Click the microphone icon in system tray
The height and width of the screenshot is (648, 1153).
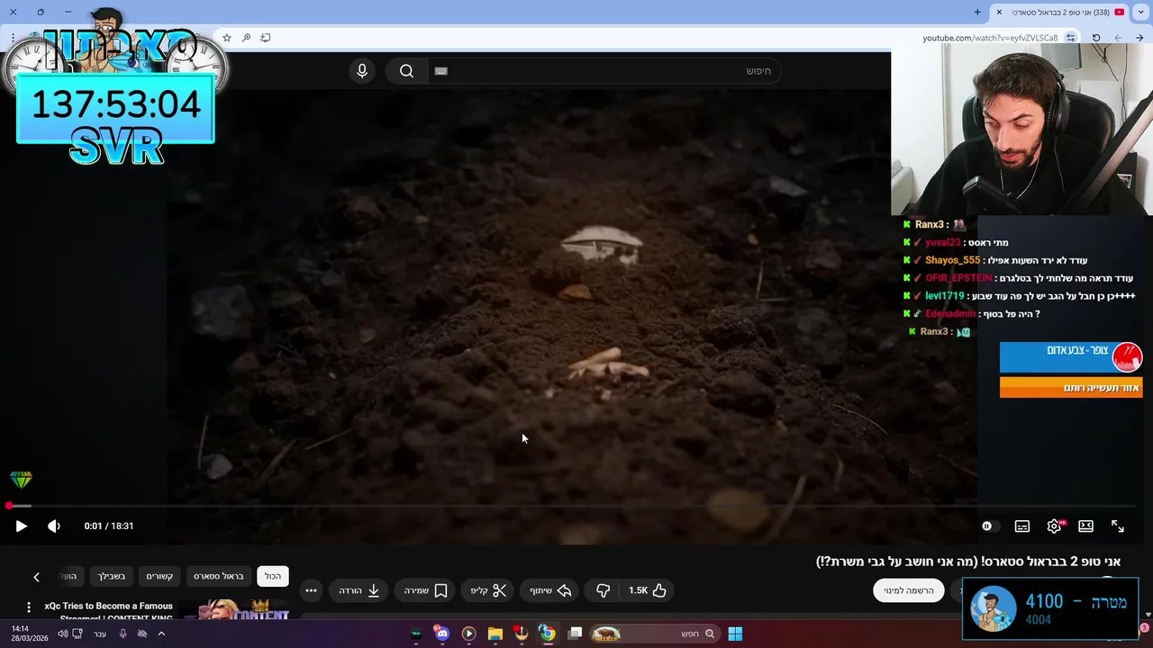(123, 634)
